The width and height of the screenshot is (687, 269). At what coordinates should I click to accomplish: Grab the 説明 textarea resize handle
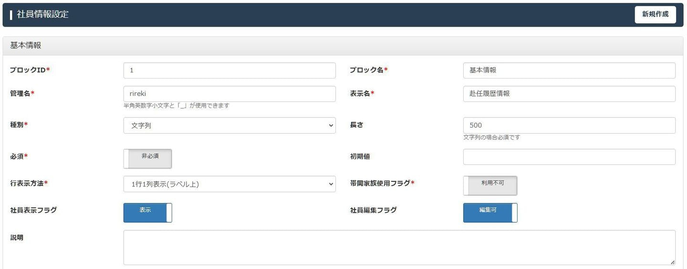673,262
